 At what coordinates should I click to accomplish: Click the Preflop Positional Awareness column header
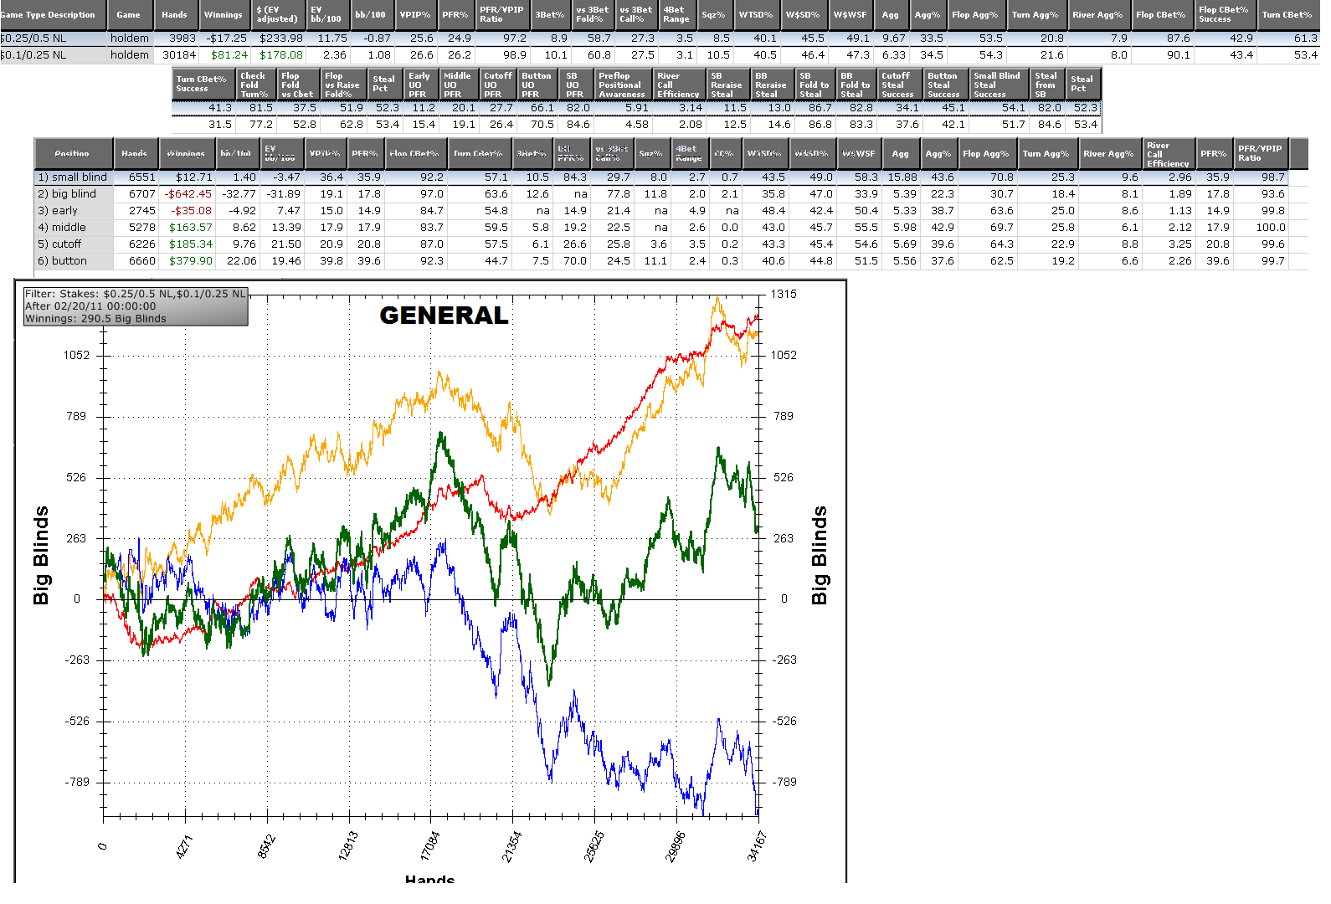point(622,85)
